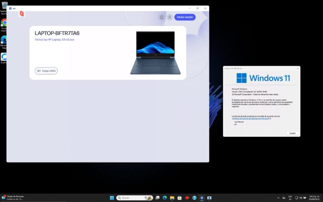Click the Iniciar sesión button
Viewport: 323px width, 202px height.
point(185,17)
